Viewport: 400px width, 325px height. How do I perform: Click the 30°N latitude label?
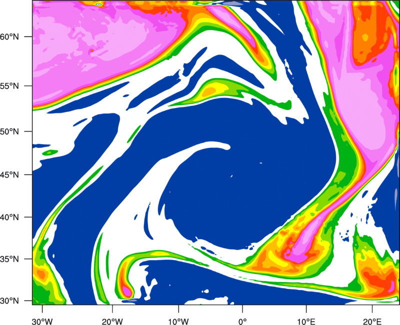(9, 301)
